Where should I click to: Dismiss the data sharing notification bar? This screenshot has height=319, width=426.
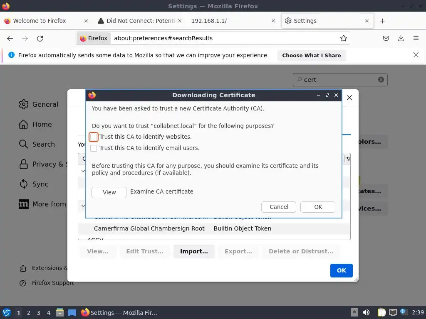tap(416, 55)
